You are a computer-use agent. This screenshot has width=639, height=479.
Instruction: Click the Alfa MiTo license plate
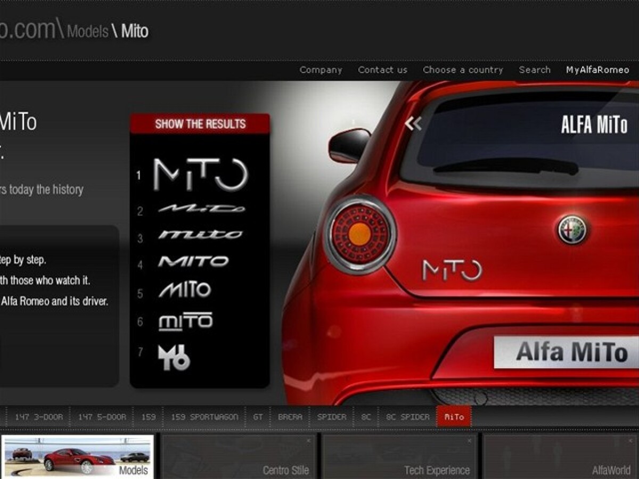[x=567, y=352]
